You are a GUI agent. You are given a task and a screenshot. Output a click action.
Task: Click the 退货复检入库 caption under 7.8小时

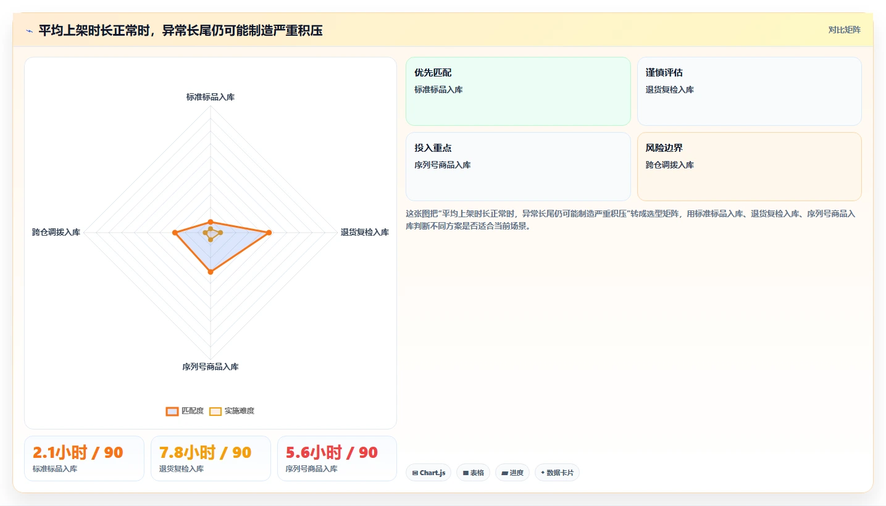[x=182, y=469]
